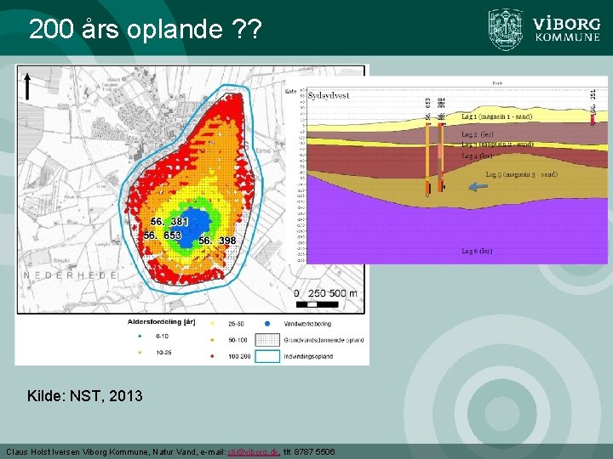
Task: Click the '56. 381' map label
Action: [x=169, y=222]
